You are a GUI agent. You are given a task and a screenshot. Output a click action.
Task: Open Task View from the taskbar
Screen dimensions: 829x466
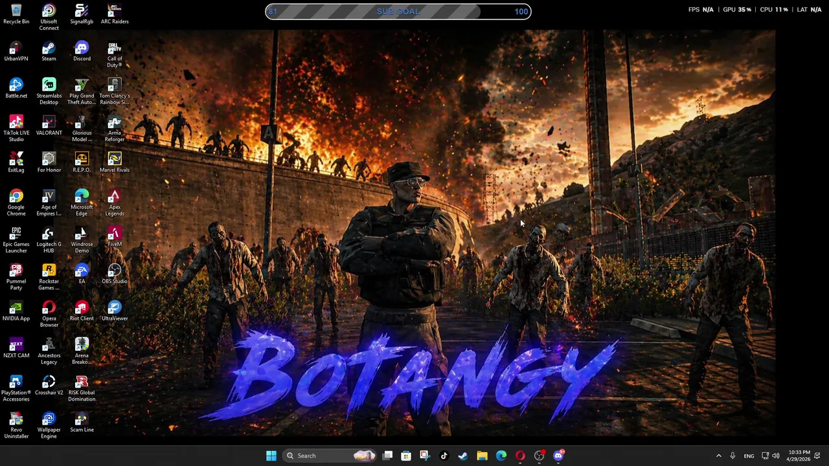[x=387, y=456]
